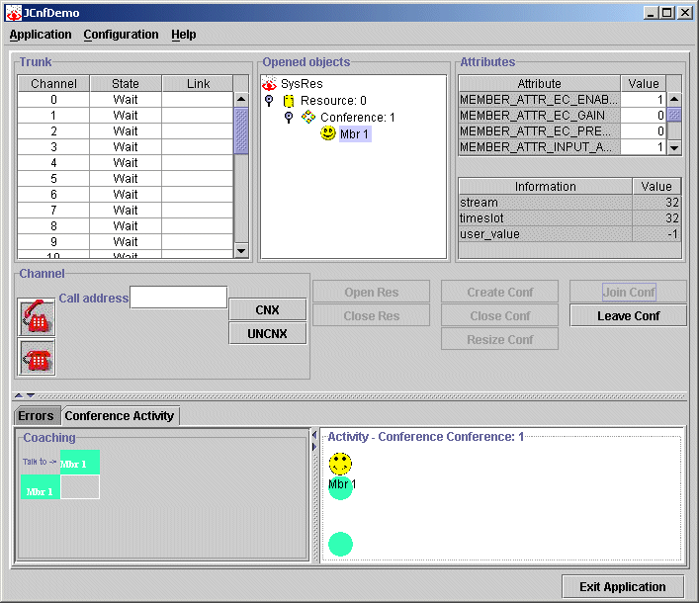Select the Mbr 1 smiley in tree
Screen dimensions: 699x603
pyautogui.click(x=328, y=133)
